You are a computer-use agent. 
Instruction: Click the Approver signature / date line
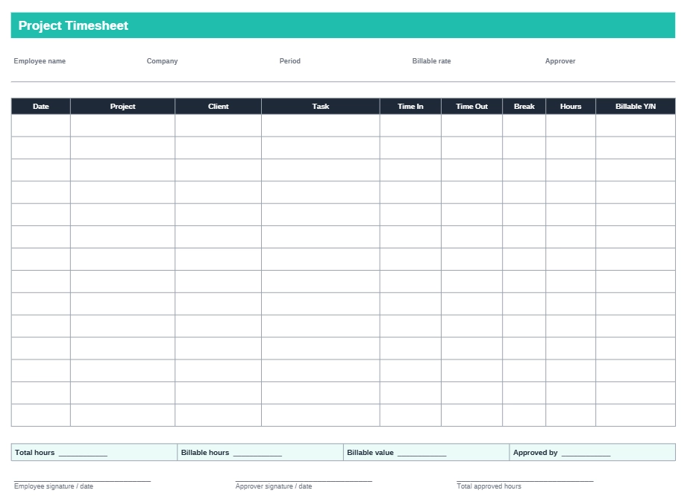[x=304, y=481]
